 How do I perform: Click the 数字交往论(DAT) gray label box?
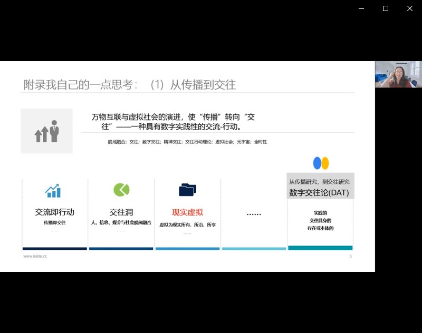[x=320, y=187]
